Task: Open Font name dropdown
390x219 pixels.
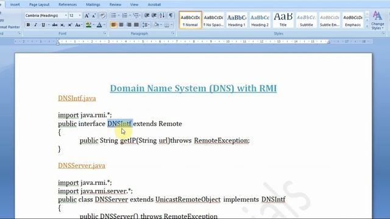Action: [x=66, y=15]
